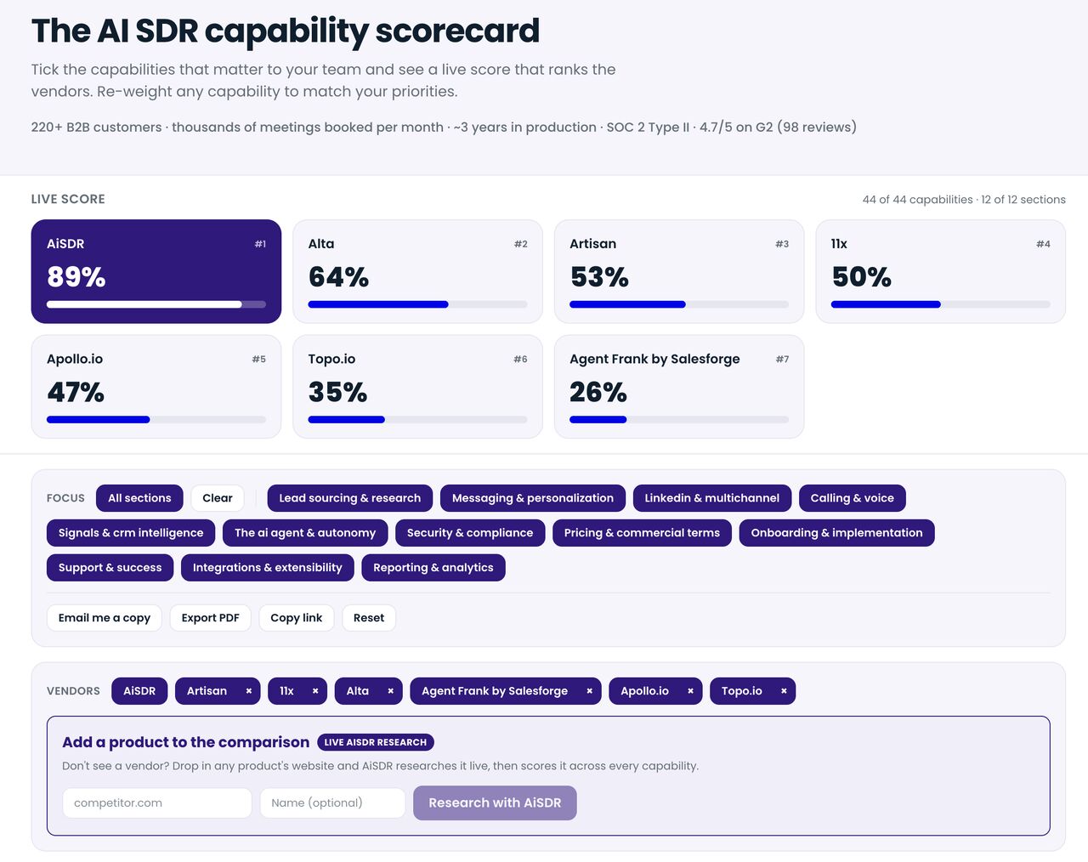Remove Agent Frank by Salesforge vendor

click(589, 691)
